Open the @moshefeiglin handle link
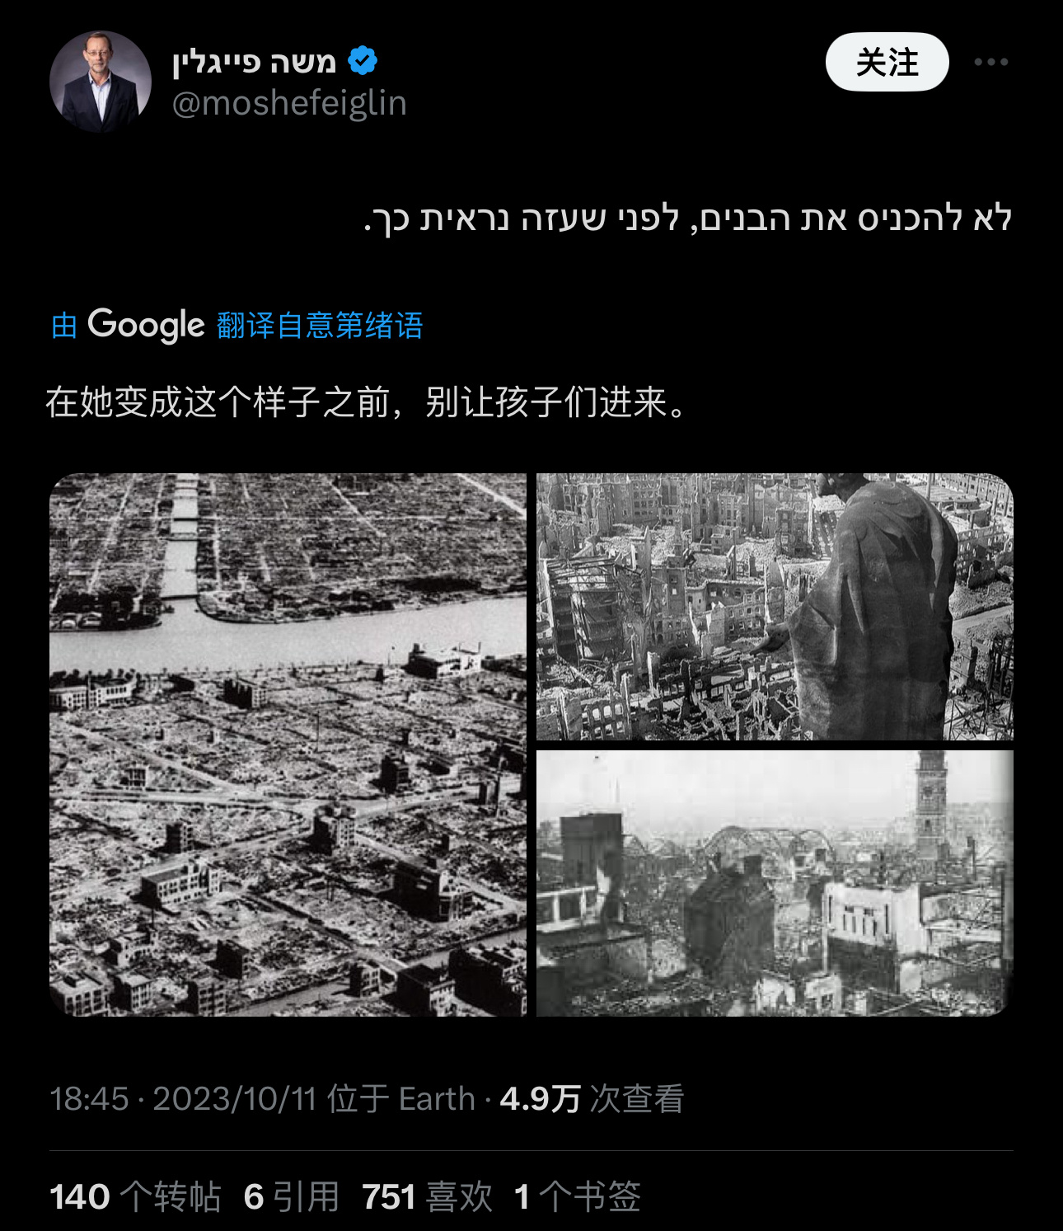This screenshot has height=1231, width=1063. (289, 104)
